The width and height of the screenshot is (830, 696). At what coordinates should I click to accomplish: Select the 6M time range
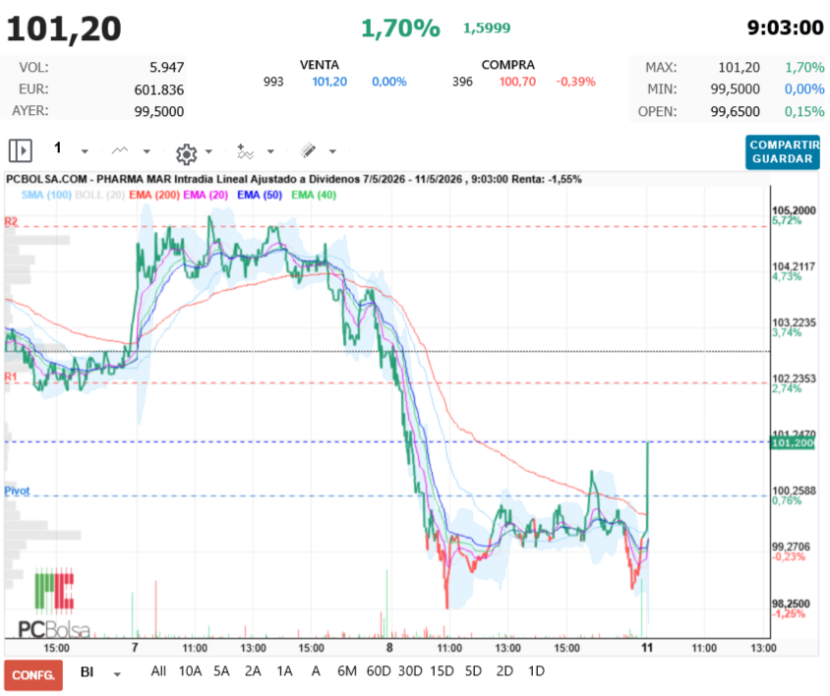coord(347,671)
